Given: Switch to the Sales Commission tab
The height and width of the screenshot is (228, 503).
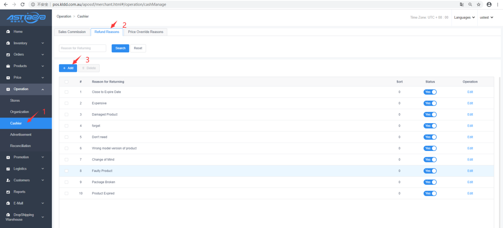Looking at the screenshot, I should click(72, 32).
